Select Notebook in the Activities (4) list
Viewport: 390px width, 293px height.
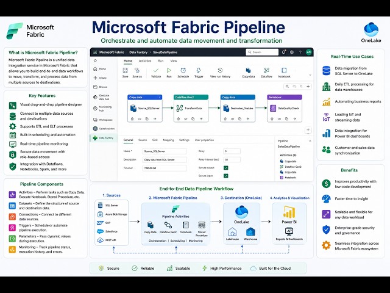click(x=288, y=178)
